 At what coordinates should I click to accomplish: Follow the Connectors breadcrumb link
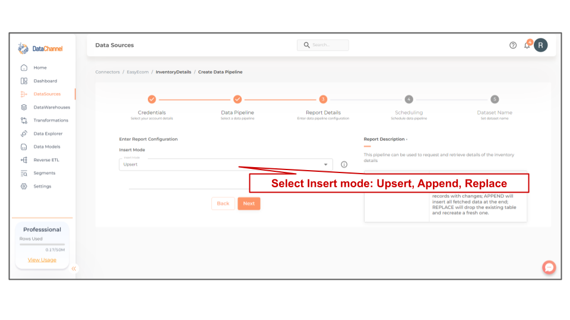coord(107,72)
